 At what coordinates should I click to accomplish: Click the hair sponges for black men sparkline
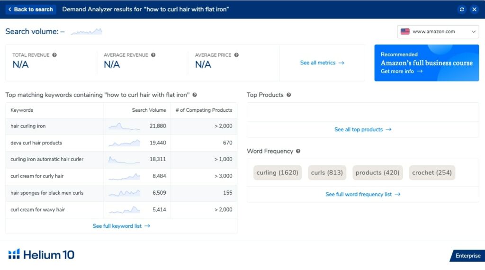[x=124, y=193]
